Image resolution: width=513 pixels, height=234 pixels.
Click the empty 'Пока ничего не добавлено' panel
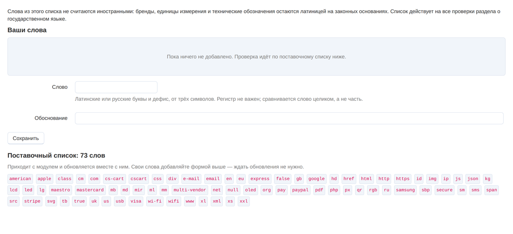256,57
